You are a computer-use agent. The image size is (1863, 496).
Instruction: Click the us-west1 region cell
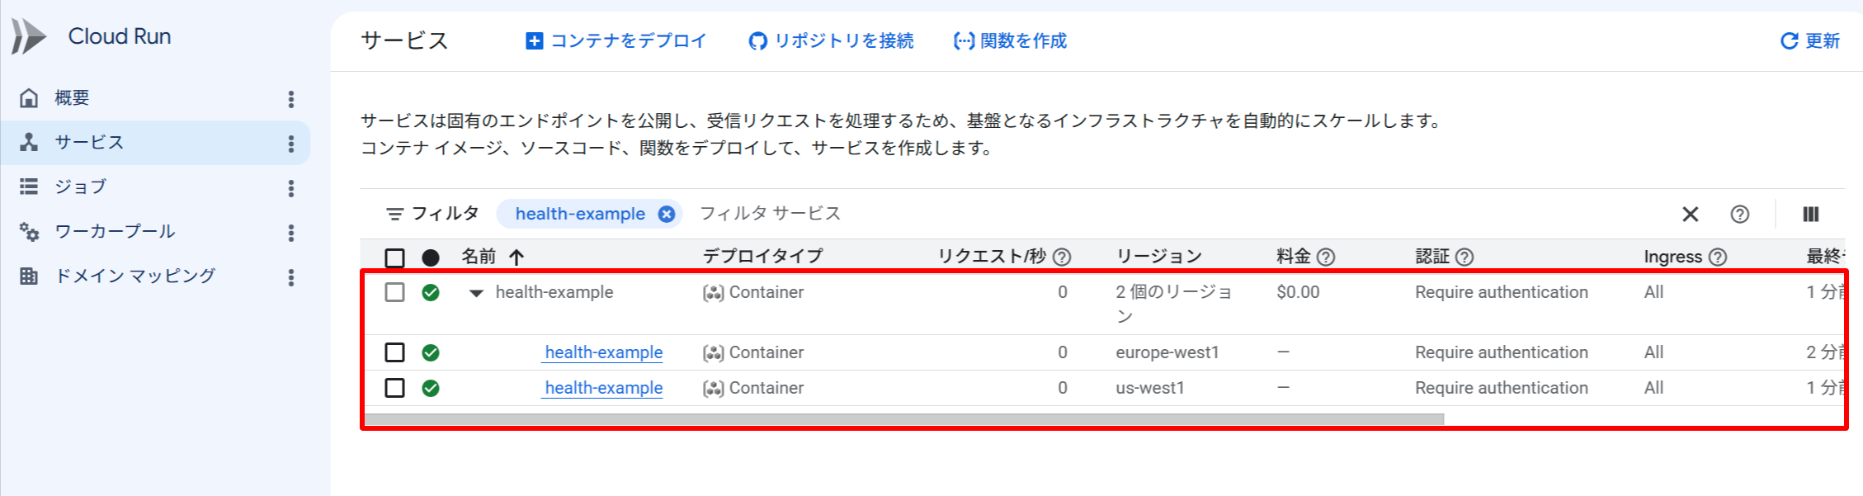coord(1150,388)
